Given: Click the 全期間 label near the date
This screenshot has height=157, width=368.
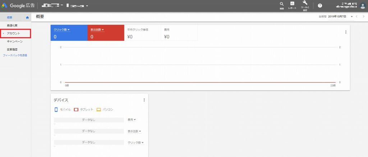Looking at the screenshot, I should click(322, 17).
